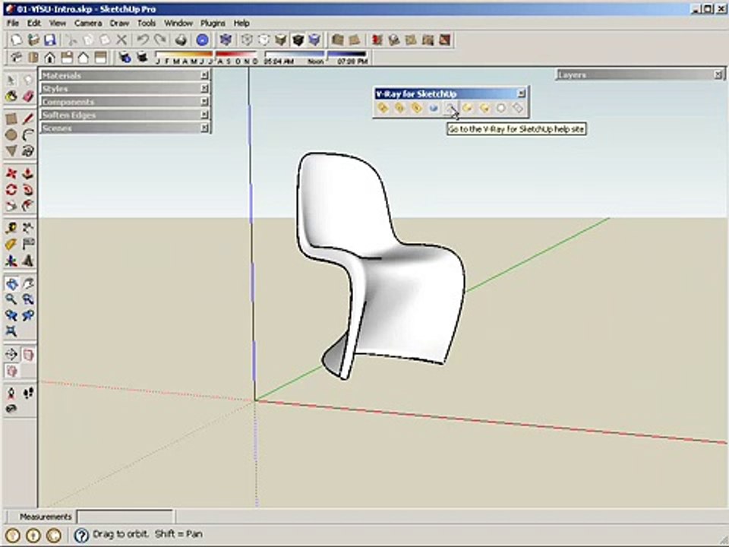Choose the Select arrow tool
Screen dimensions: 729x547
coord(11,81)
